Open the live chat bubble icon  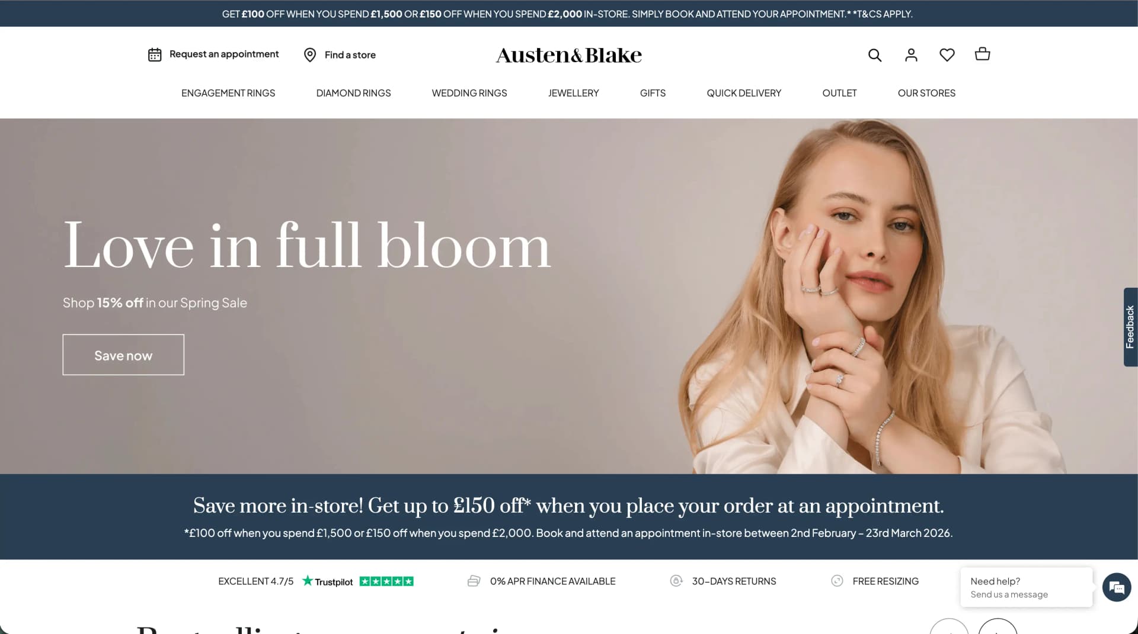[1117, 587]
